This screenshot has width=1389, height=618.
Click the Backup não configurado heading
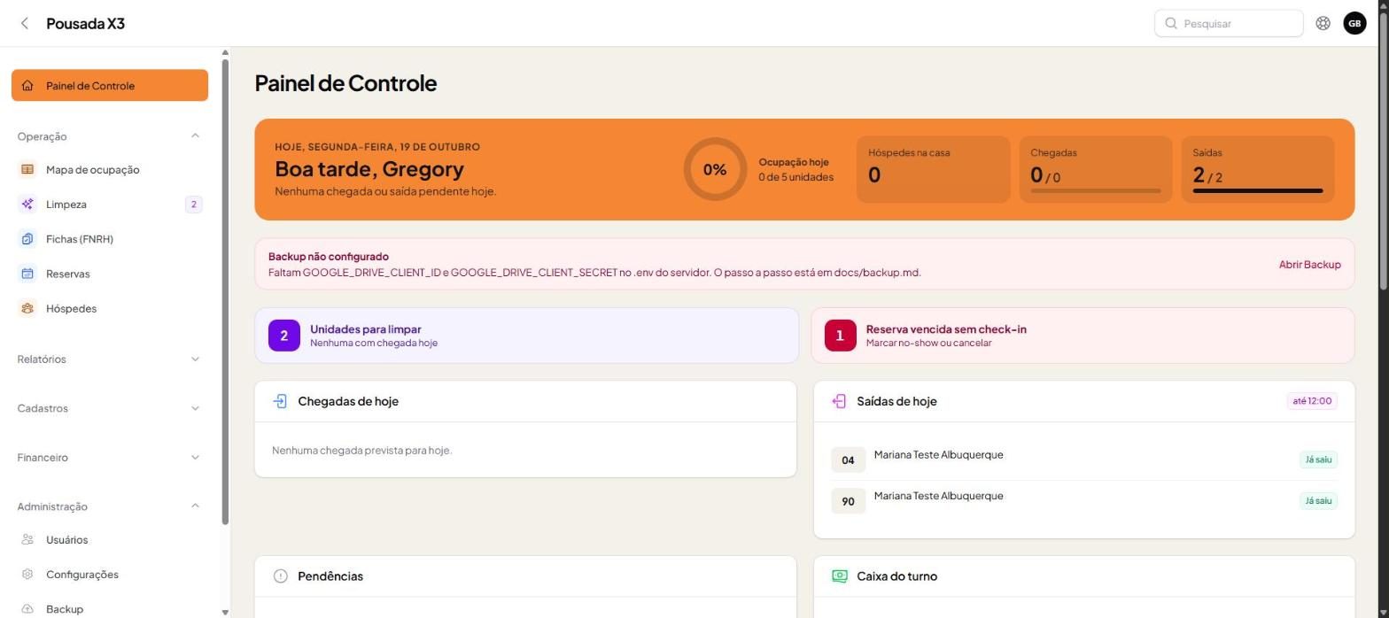coord(329,257)
